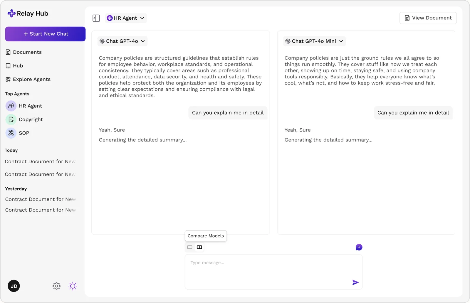Click the Compare Models tooltip label

point(206,236)
